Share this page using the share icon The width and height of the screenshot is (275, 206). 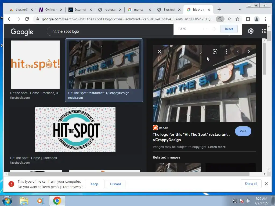click(229, 19)
